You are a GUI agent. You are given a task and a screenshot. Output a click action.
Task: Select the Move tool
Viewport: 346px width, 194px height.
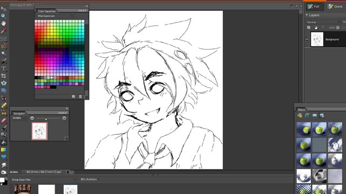tap(3, 9)
